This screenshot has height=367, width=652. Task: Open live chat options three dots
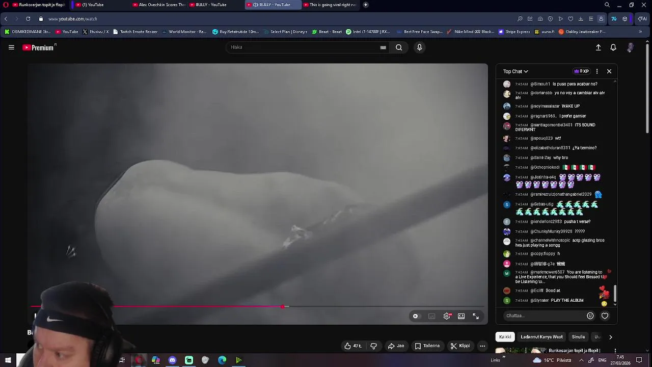coord(597,71)
